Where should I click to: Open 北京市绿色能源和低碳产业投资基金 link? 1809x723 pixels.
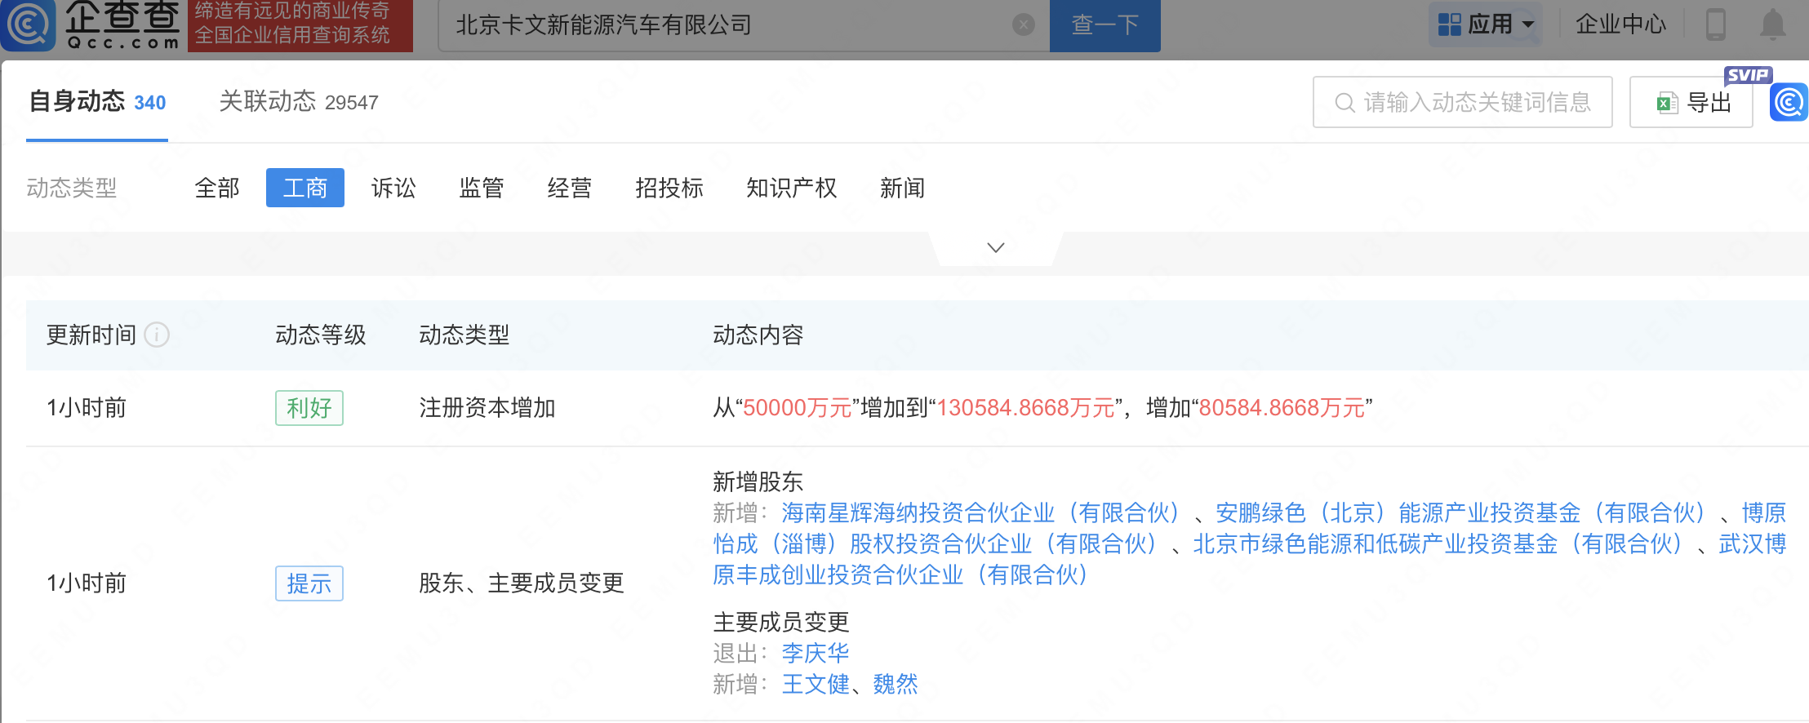click(x=1438, y=543)
